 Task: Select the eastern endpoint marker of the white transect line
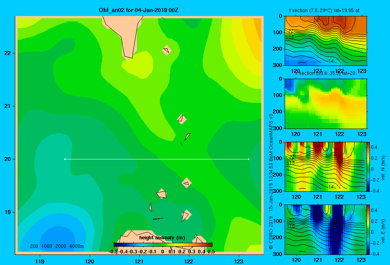click(249, 159)
